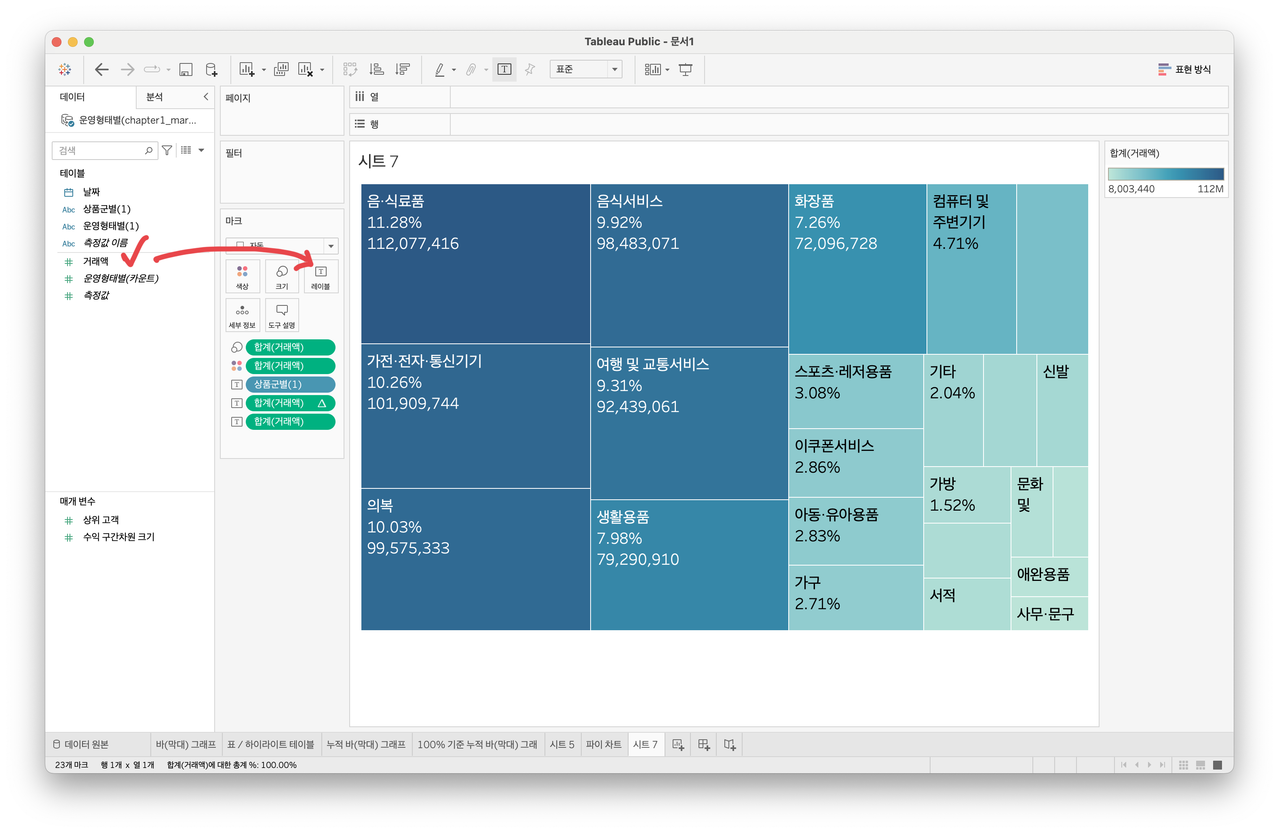
Task: Click presentation mode icon
Action: (685, 69)
